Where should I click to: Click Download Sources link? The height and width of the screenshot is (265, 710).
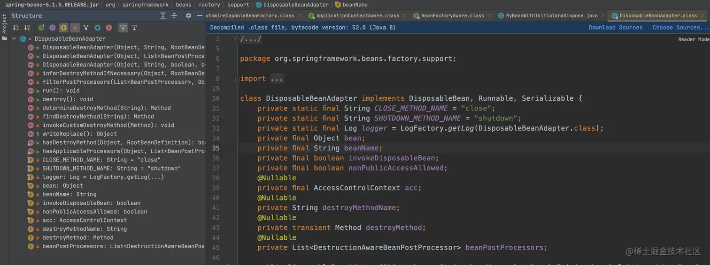(616, 28)
